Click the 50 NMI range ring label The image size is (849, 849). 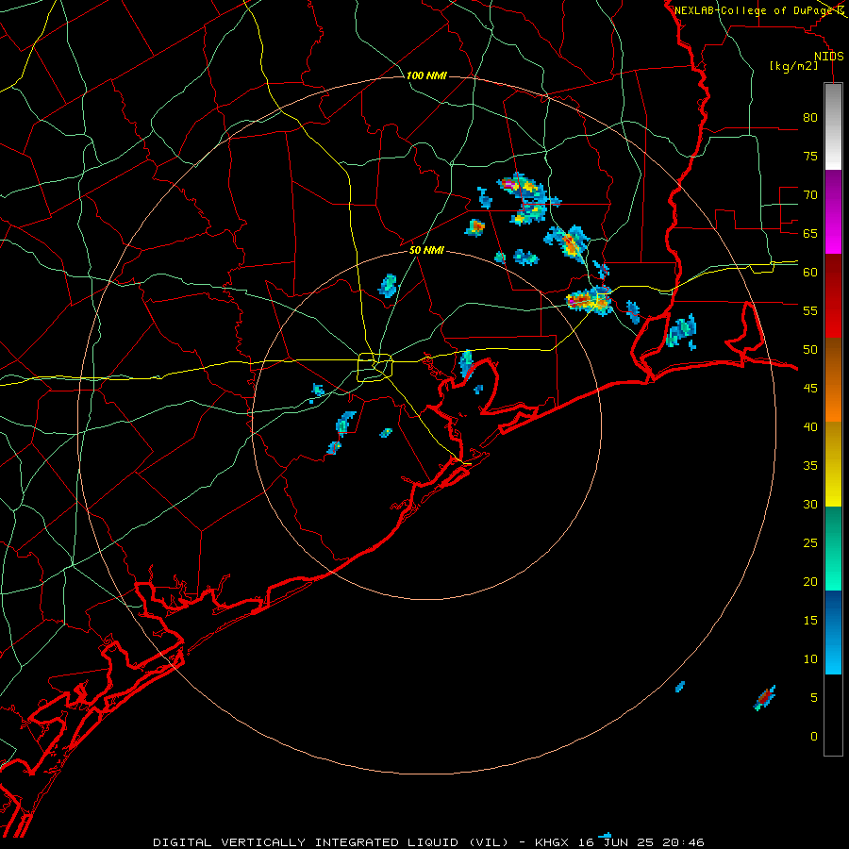[426, 250]
